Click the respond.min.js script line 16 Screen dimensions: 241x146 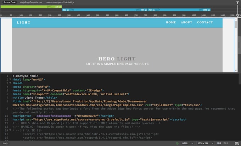pos(88,138)
